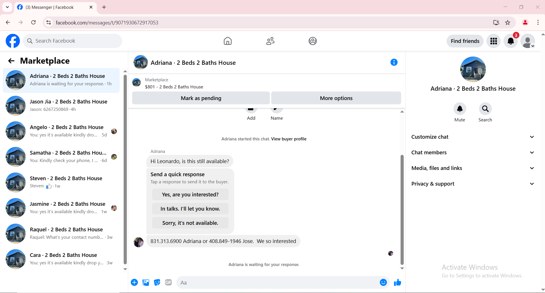Send quick reply 'Yes, are you interested?'

[x=190, y=195]
